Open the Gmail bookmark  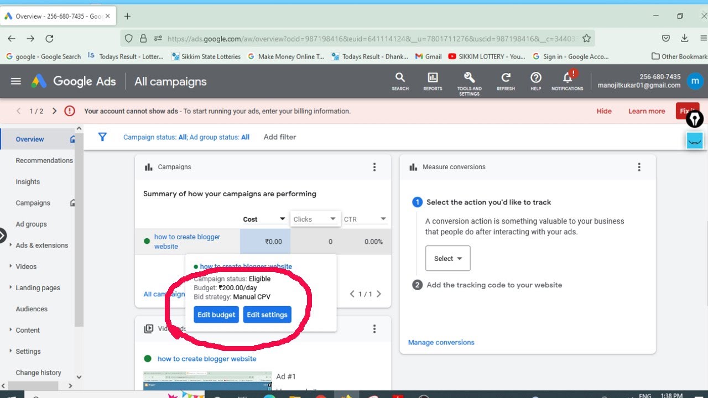[x=428, y=56]
